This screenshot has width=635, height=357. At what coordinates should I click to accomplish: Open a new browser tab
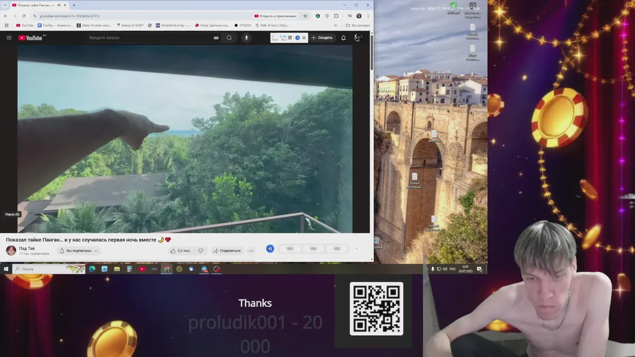point(74,5)
